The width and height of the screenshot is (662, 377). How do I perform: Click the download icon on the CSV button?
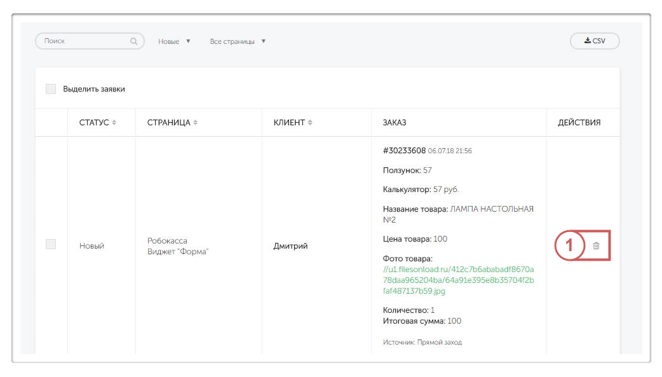588,41
